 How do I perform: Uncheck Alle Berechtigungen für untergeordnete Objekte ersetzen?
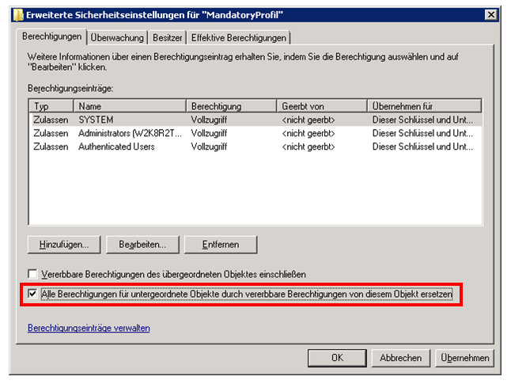[x=32, y=294]
